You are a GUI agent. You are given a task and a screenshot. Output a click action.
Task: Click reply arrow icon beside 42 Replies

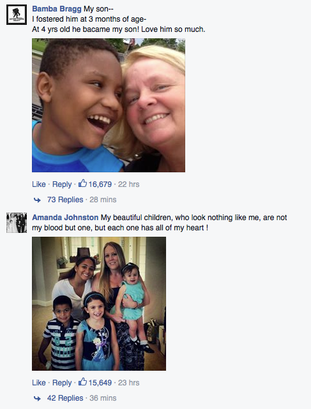pos(37,399)
